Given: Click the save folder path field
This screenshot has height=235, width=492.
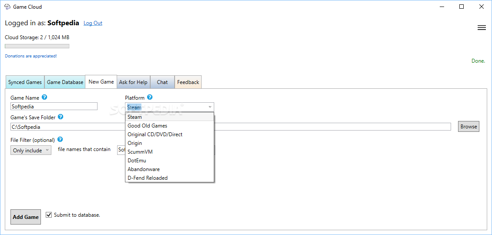Looking at the screenshot, I should pyautogui.click(x=231, y=127).
